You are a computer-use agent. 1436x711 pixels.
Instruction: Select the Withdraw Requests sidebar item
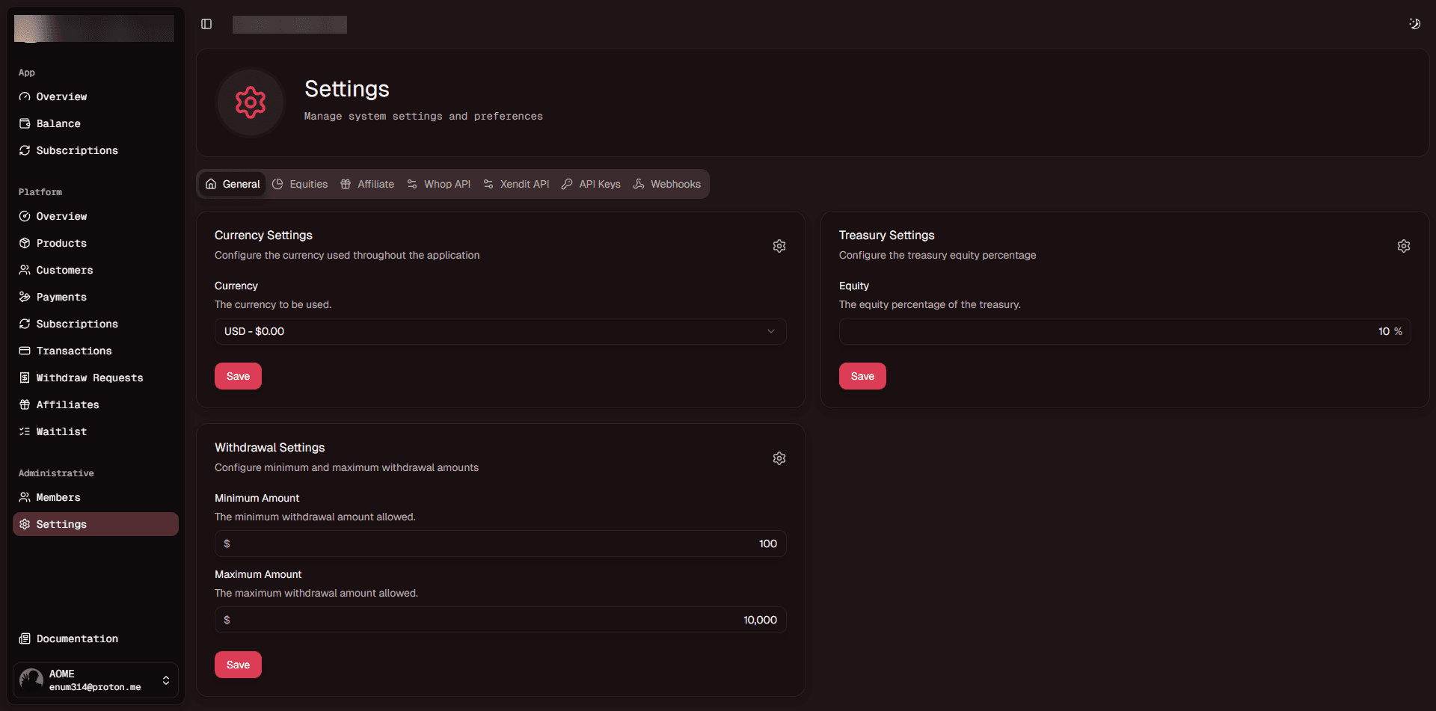[x=89, y=378]
